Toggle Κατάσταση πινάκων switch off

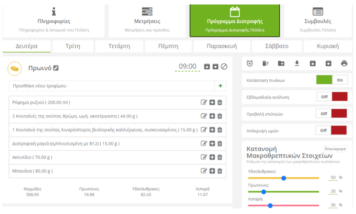tap(332, 80)
